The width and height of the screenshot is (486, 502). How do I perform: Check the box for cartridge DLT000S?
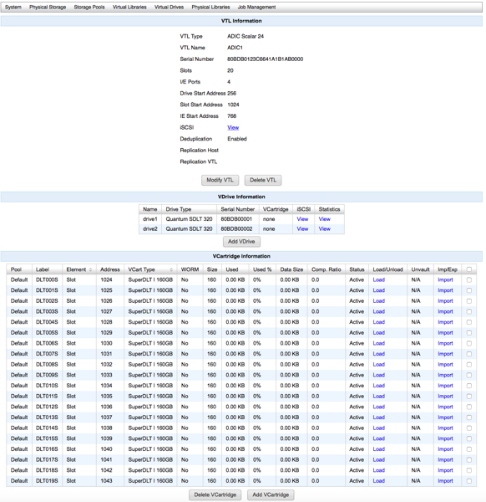469,280
